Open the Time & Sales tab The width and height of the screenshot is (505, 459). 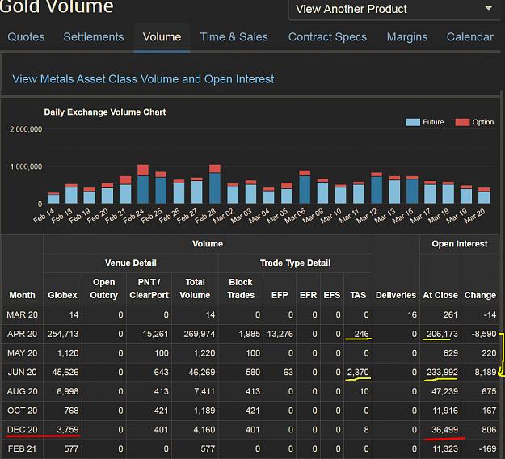point(234,36)
